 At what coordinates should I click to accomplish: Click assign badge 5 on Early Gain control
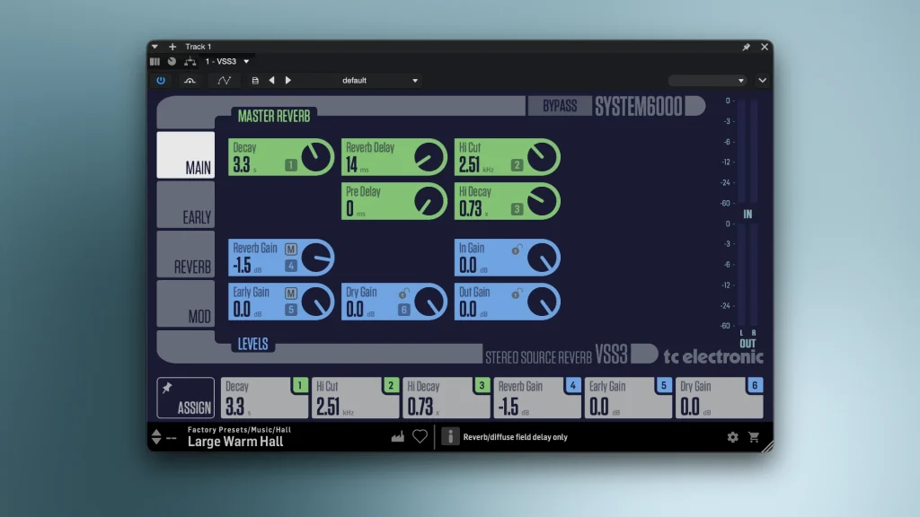tap(290, 310)
